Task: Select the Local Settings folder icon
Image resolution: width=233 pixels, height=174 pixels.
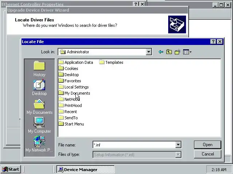Action: pos(61,87)
